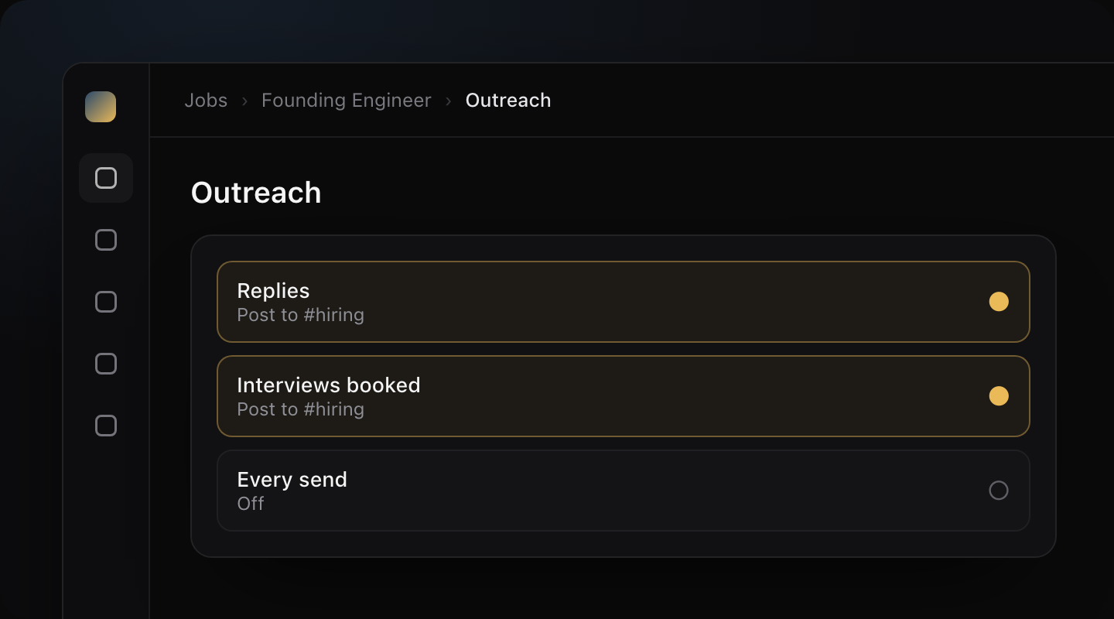Open the fifth sidebar square icon
The width and height of the screenshot is (1114, 619).
pos(106,426)
